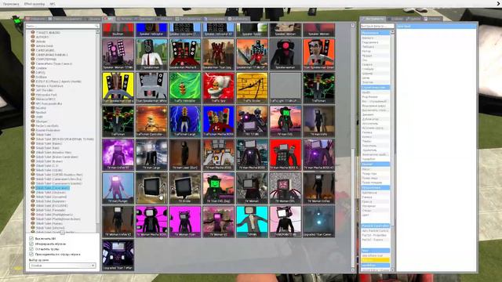This screenshot has width=502, height=282.
Task: Open the Combine NPC category
Action: [x=42, y=68]
